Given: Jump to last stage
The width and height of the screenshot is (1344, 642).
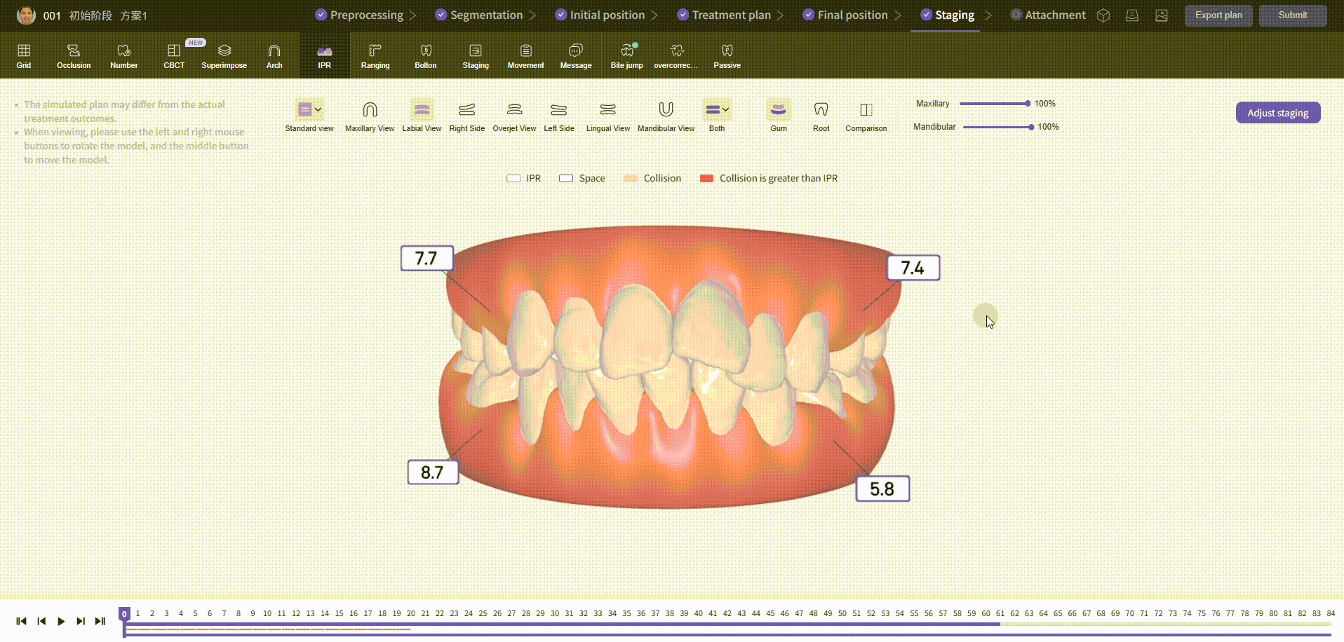Looking at the screenshot, I should 100,621.
